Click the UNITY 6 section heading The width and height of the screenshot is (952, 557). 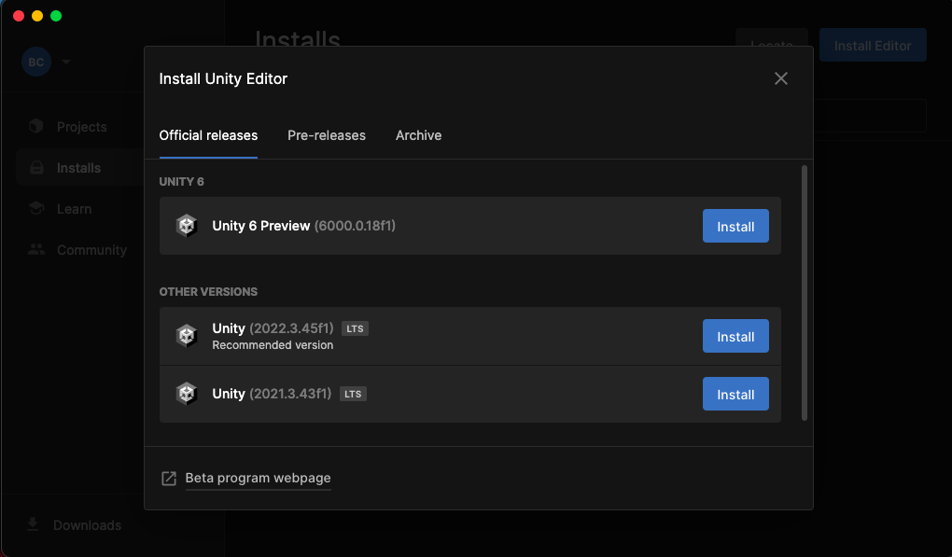tap(182, 181)
